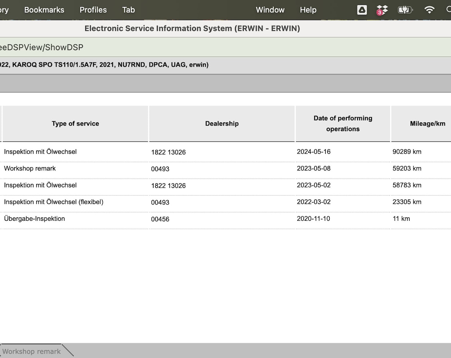Open the Google Drive menu bar icon
Image resolution: width=451 pixels, height=358 pixels.
(x=362, y=10)
